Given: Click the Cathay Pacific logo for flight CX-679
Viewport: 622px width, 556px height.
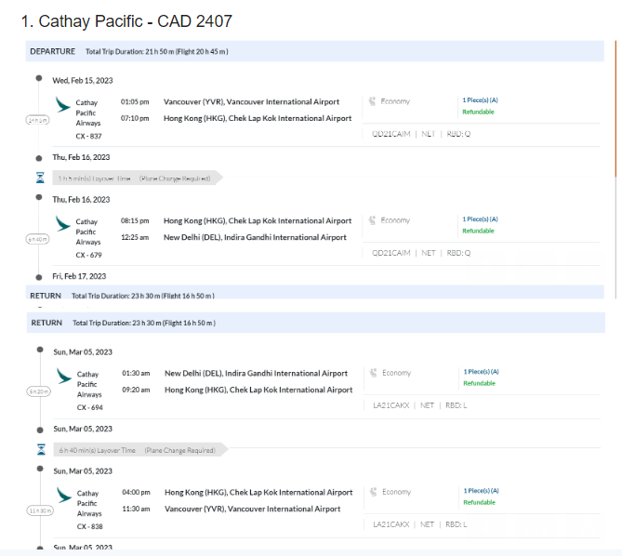Looking at the screenshot, I should 62,224.
